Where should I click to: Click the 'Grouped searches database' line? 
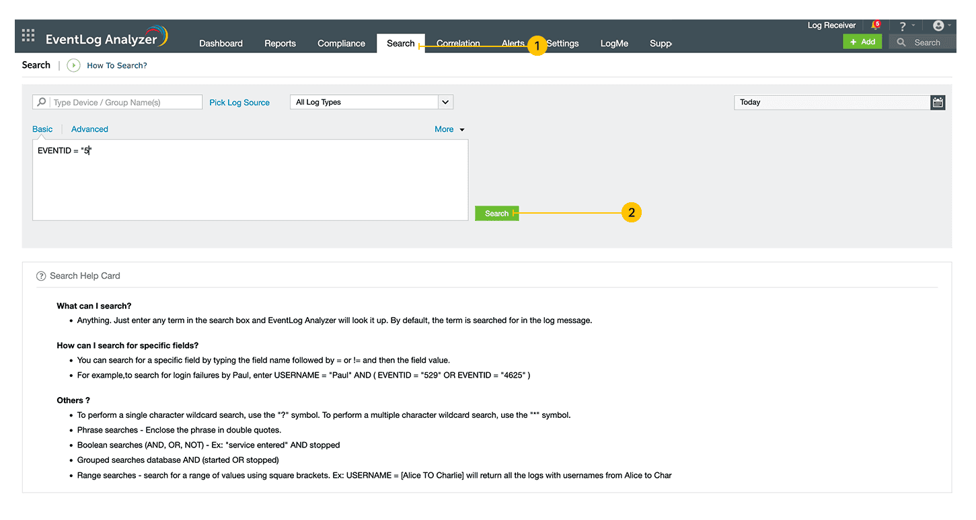pyautogui.click(x=178, y=460)
